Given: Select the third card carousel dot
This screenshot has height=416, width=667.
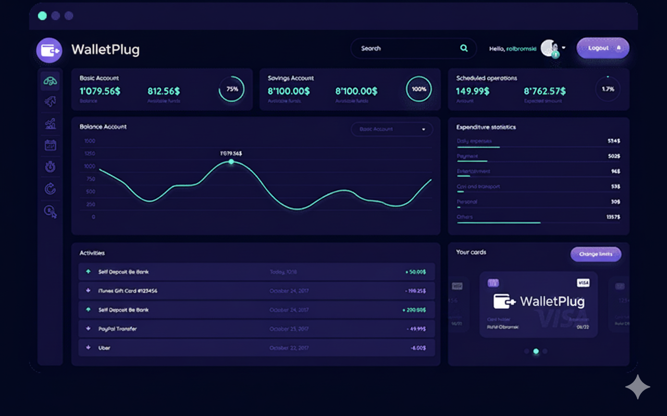Looking at the screenshot, I should [x=545, y=352].
